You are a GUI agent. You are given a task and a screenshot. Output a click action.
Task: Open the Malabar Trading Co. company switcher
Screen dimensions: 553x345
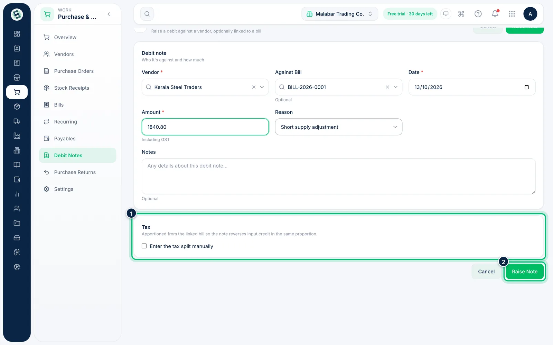coord(340,14)
